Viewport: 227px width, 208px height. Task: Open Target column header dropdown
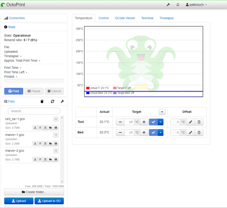coord(162,112)
